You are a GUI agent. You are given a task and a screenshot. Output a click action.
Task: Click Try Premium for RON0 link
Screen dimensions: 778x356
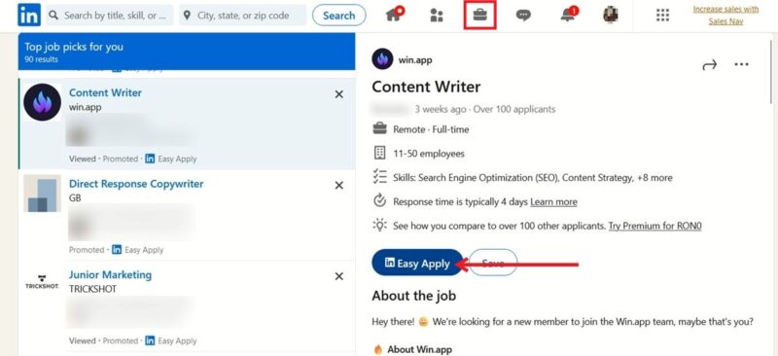click(654, 226)
